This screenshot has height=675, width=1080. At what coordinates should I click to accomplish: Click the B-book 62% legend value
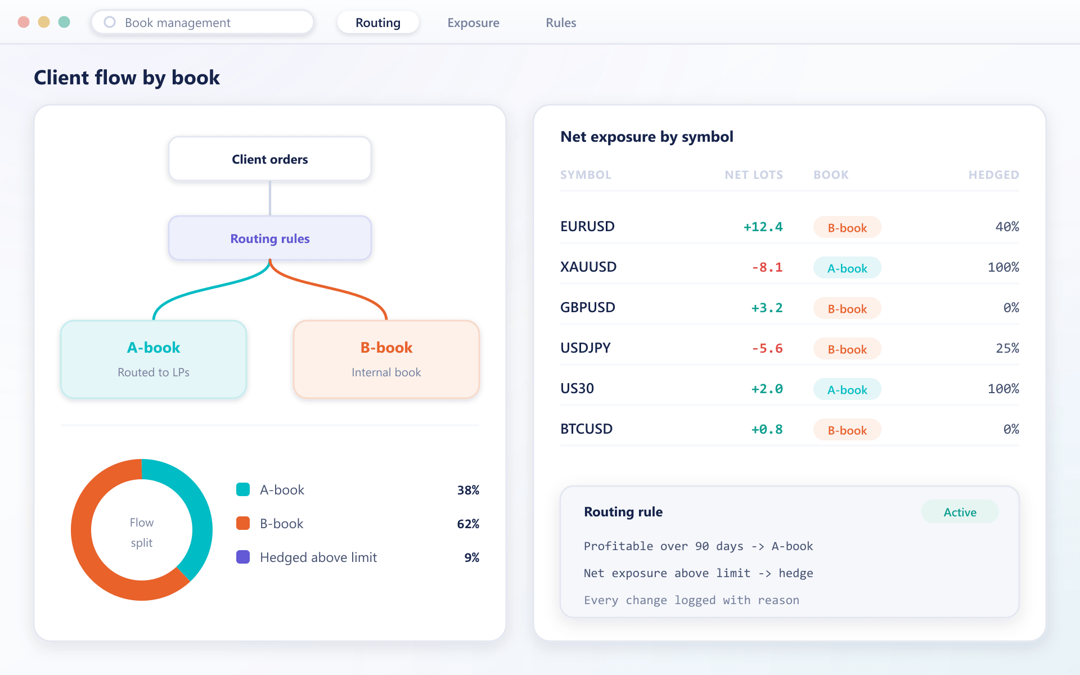(468, 524)
